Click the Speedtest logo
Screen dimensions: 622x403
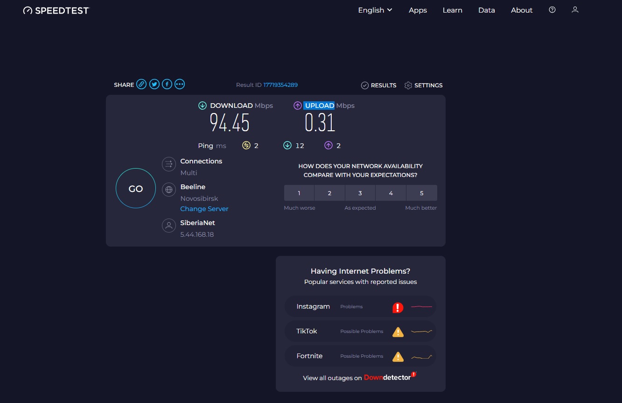tap(56, 10)
